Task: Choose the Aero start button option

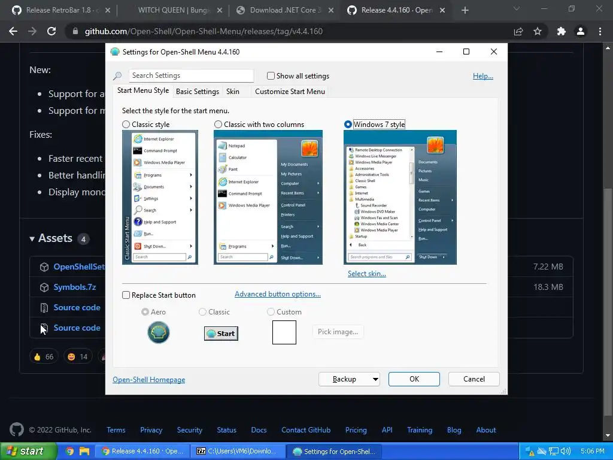Action: [145, 311]
